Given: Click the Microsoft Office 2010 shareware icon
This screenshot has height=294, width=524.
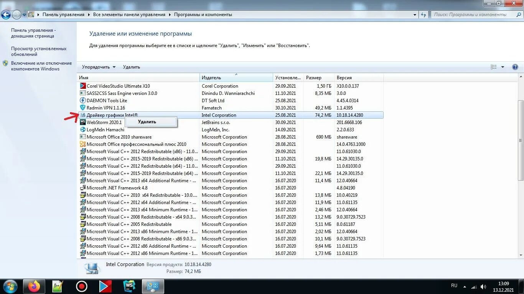Looking at the screenshot, I should click(82, 137).
